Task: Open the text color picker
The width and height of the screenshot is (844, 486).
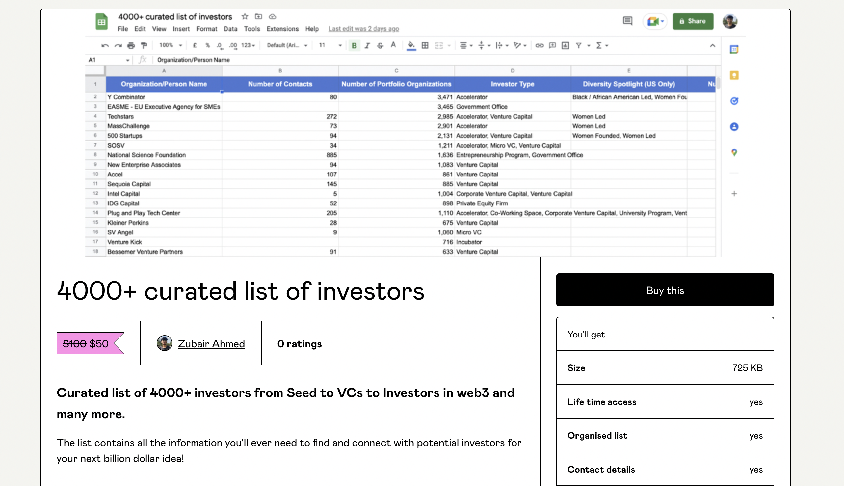Action: coord(393,45)
